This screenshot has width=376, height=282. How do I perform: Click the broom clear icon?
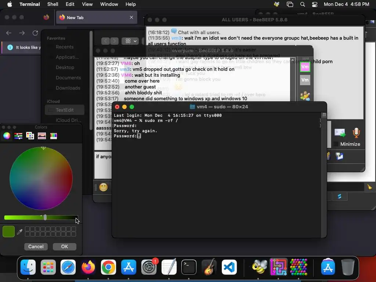[x=369, y=187]
